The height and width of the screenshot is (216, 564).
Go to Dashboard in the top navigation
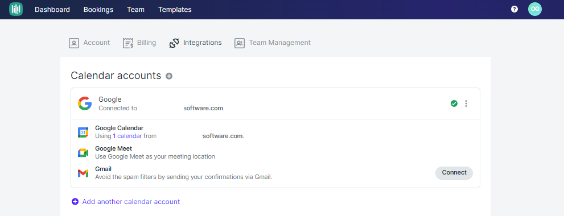pos(52,10)
